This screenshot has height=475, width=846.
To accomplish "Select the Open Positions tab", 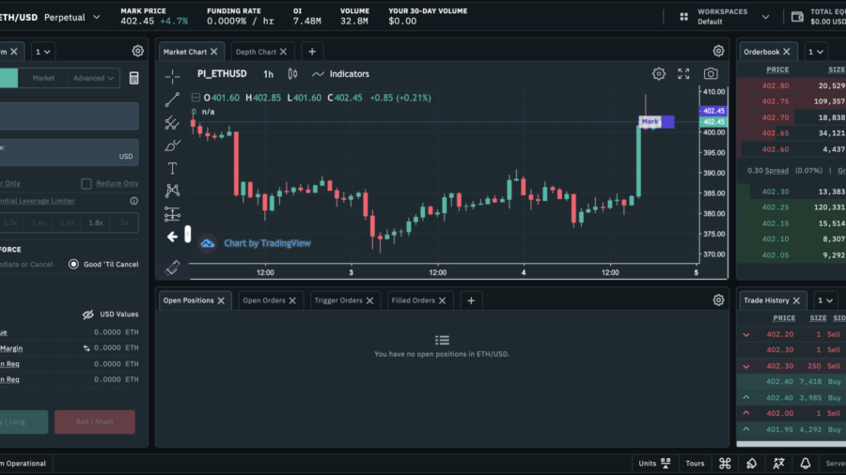I will [x=188, y=300].
